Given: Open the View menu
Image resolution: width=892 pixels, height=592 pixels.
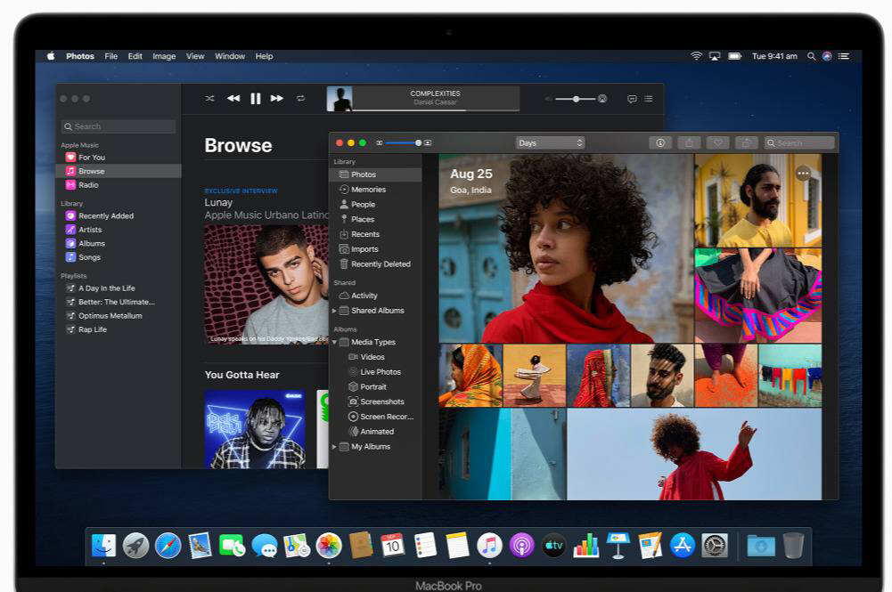Looking at the screenshot, I should tap(195, 56).
